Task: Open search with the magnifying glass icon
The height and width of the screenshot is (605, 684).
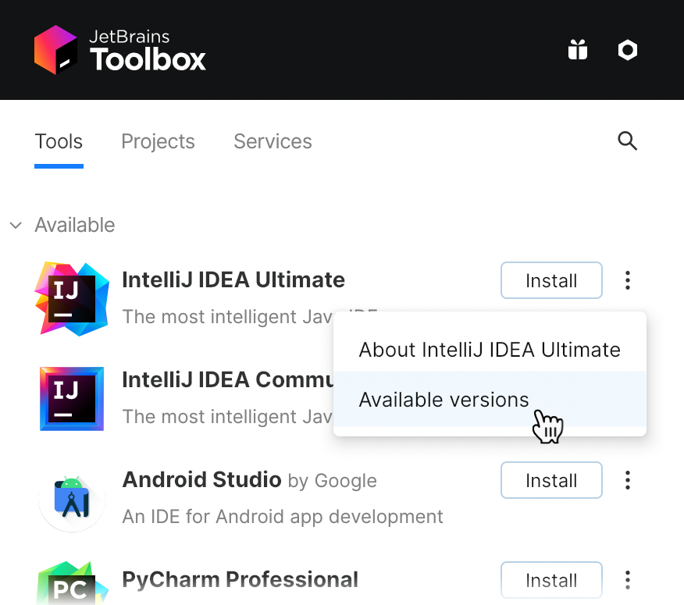Action: tap(627, 141)
